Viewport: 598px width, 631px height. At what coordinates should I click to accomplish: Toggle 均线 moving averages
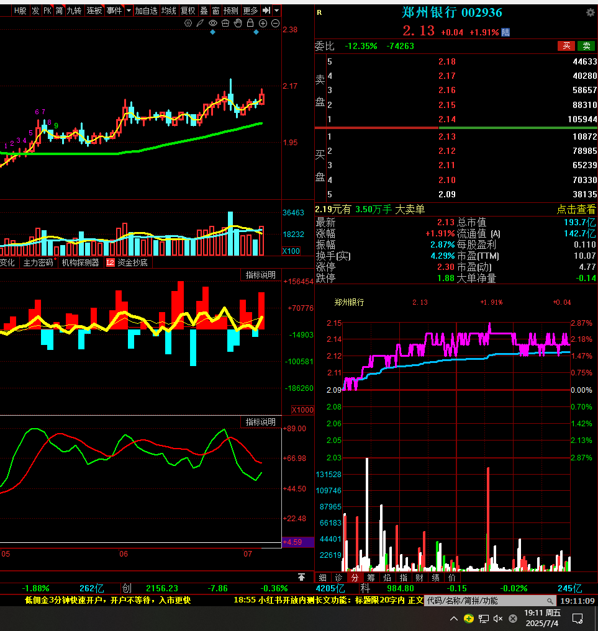[169, 11]
